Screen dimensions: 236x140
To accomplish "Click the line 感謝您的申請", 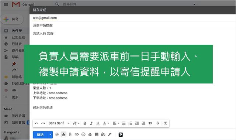I will coord(43,108).
